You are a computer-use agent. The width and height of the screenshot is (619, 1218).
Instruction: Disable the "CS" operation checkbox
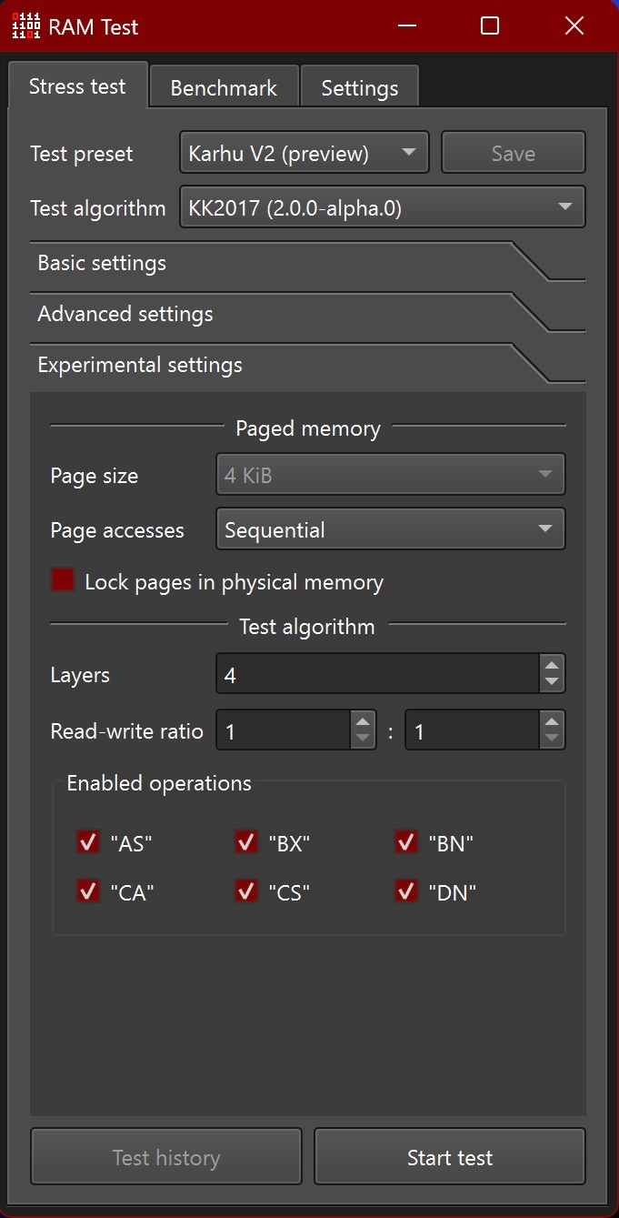(246, 892)
